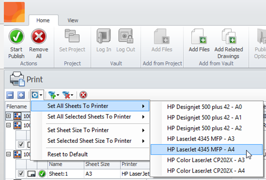This screenshot has height=180, width=266.
Task: Collapse all rows with the minus toolbar icon
Action: pos(10,95)
